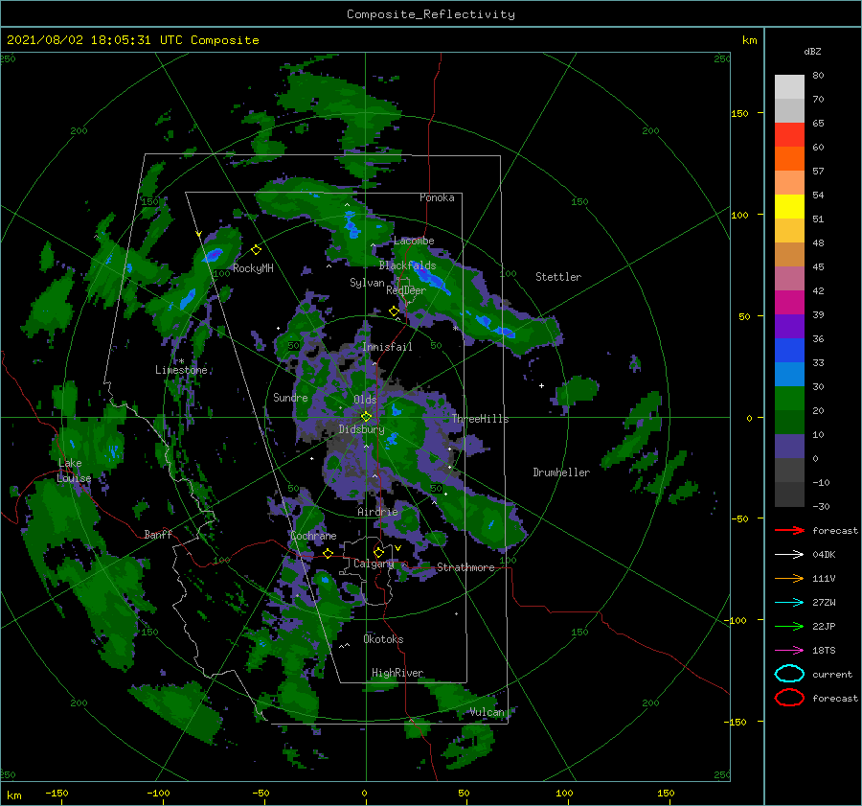The height and width of the screenshot is (806, 862).
Task: Select the light grey swatch between 80 and 70 dBZ
Action: [x=789, y=87]
